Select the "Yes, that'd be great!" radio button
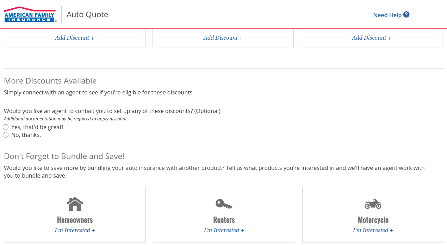447x245 pixels. click(6, 127)
